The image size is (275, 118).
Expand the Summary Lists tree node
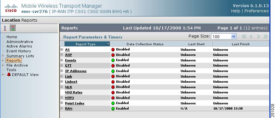(3, 56)
